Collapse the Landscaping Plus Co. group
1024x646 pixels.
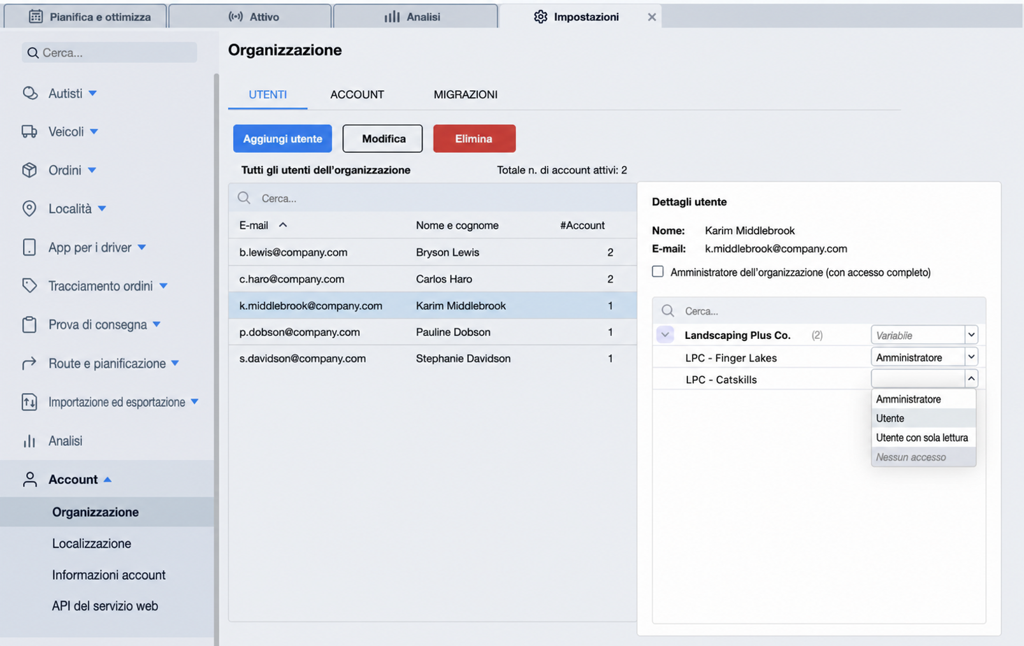(x=665, y=334)
